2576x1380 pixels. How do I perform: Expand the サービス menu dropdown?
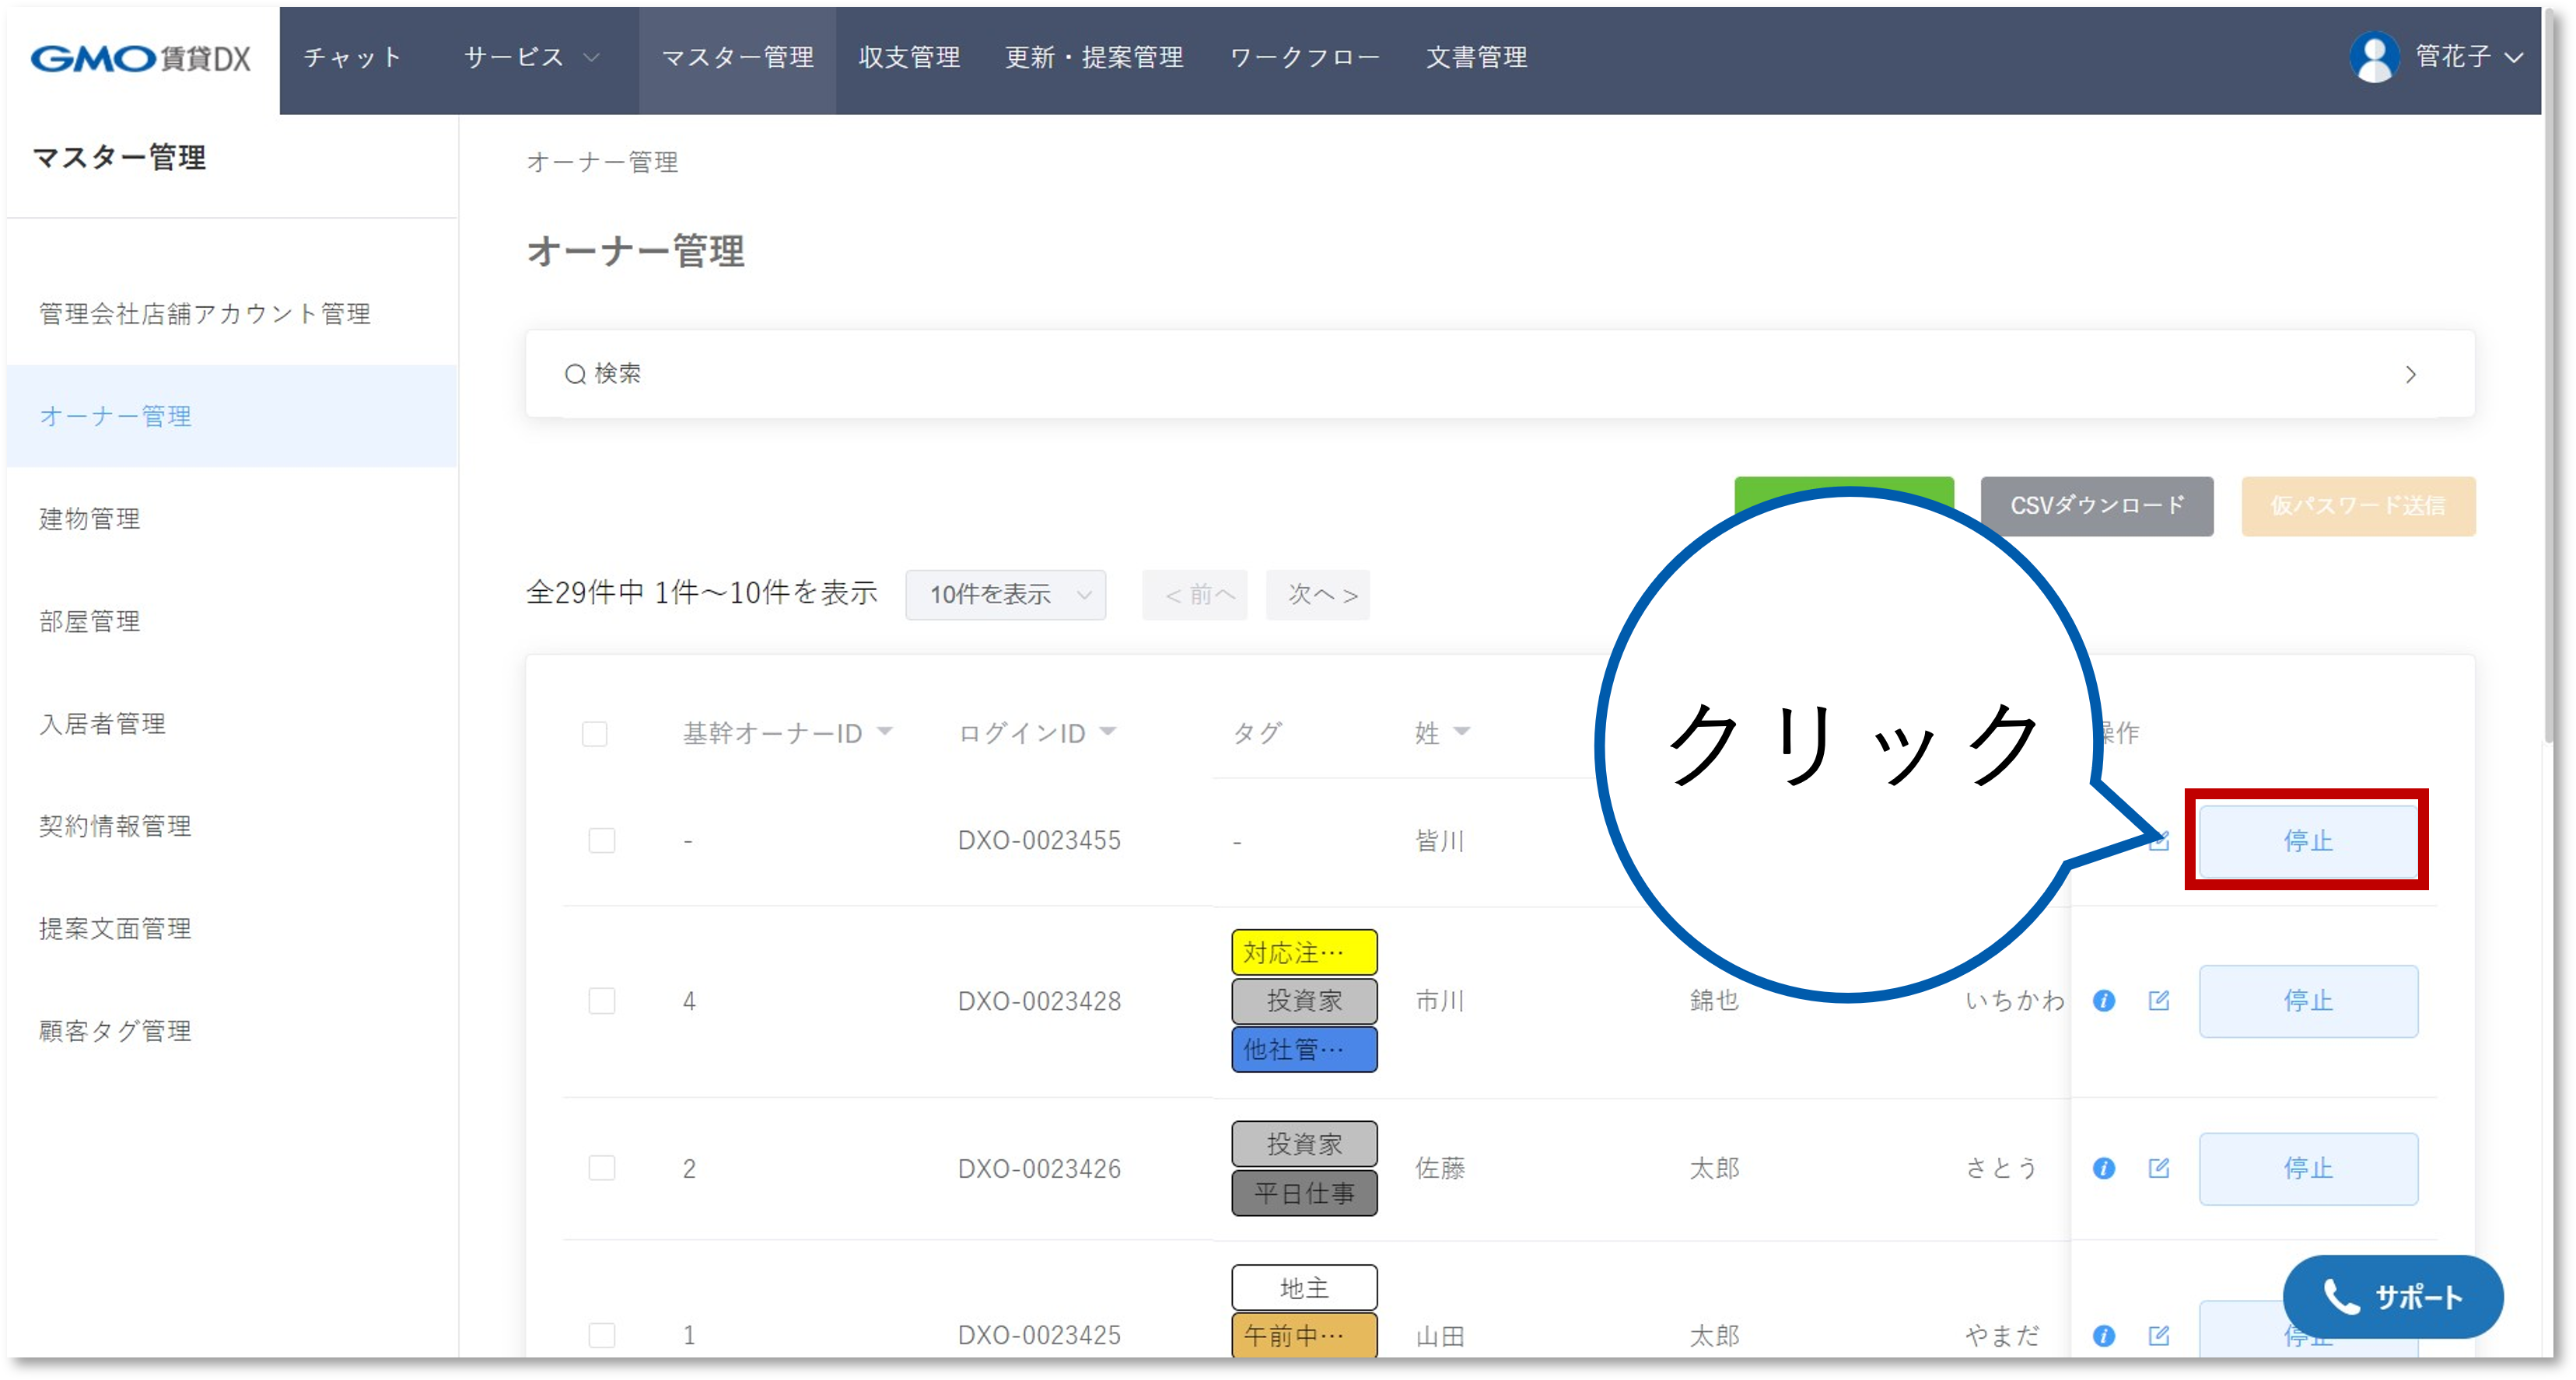click(531, 58)
